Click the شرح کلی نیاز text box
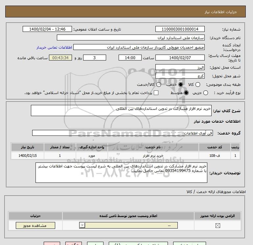 [121, 110]
